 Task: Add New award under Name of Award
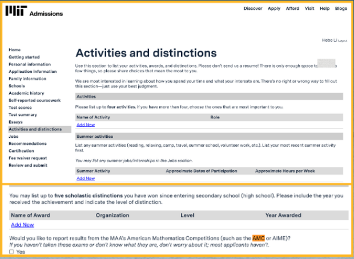[22, 225]
